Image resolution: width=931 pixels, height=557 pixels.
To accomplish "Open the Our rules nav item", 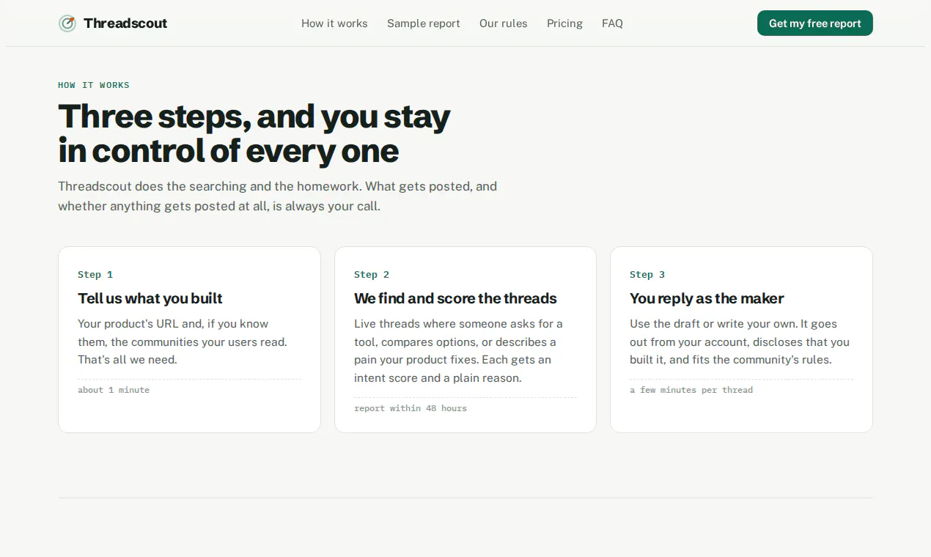I will [504, 23].
